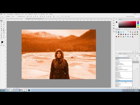Screen dimensions: 140x105
Task: Collapse the open blend mode dropdown
Action: [x=123, y=58]
